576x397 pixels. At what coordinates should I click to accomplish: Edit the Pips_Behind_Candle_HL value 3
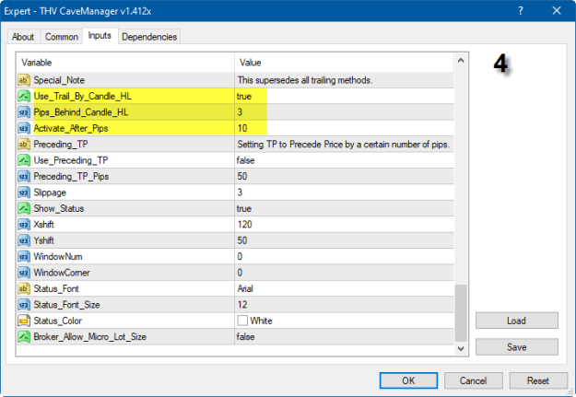(240, 112)
